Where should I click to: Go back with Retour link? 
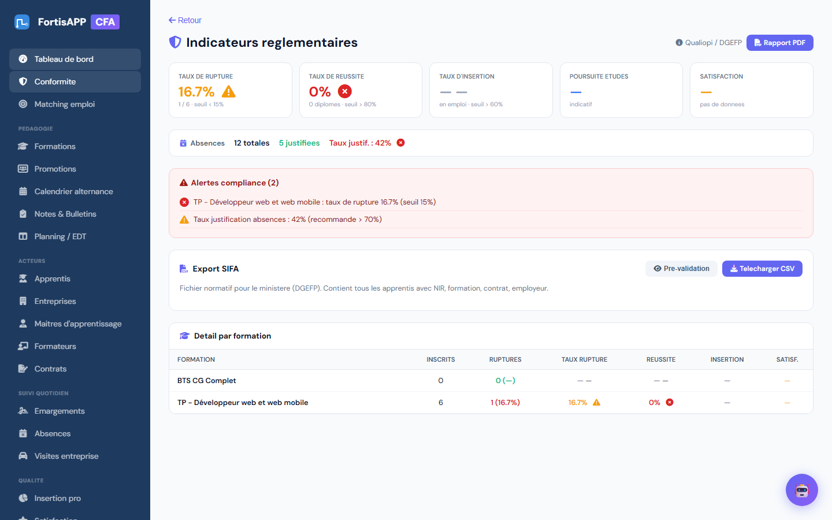pos(185,20)
